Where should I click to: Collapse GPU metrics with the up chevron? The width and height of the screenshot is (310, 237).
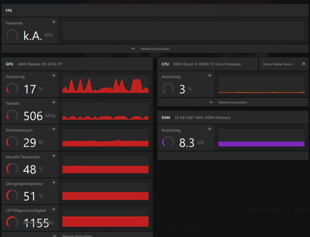[55, 235]
